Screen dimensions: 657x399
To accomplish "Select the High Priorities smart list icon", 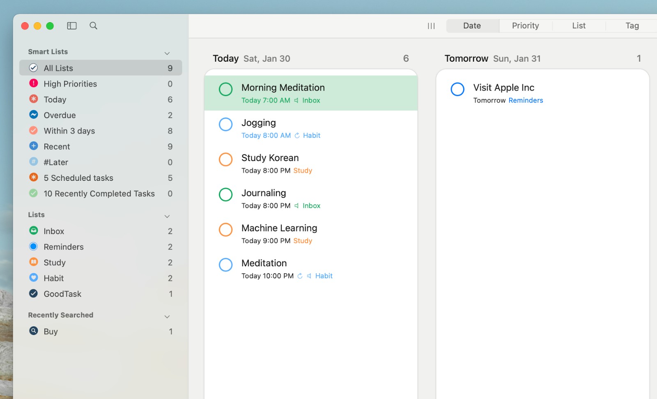I will coord(33,83).
